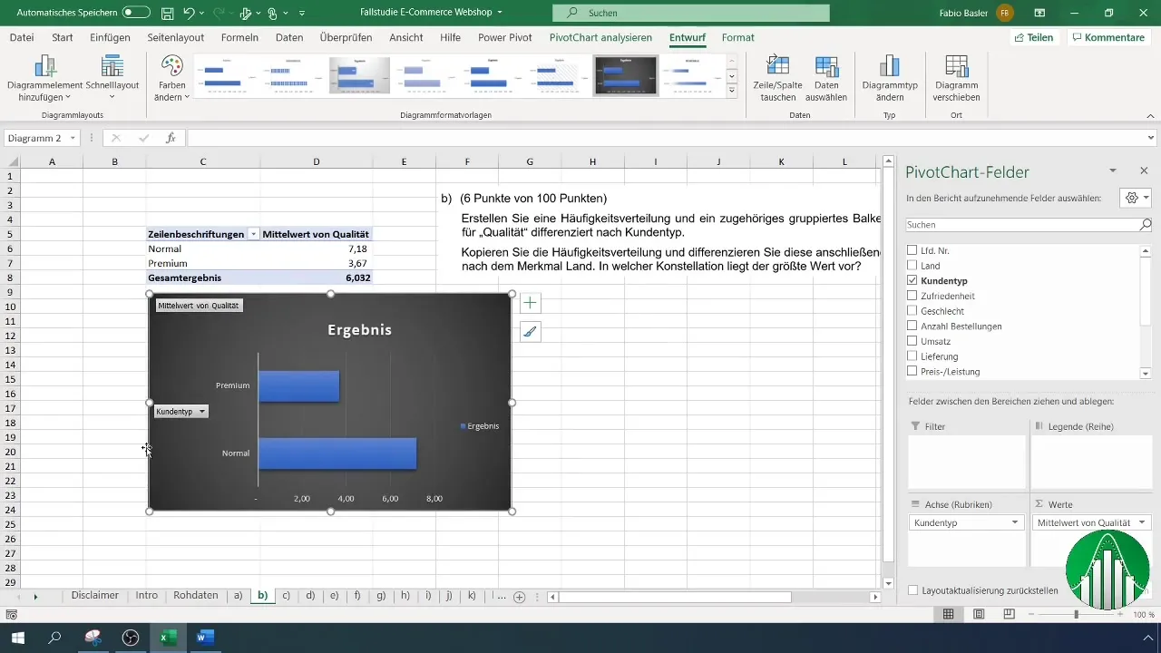The width and height of the screenshot is (1161, 653).
Task: Click the fx insert function icon
Action: coord(171,138)
